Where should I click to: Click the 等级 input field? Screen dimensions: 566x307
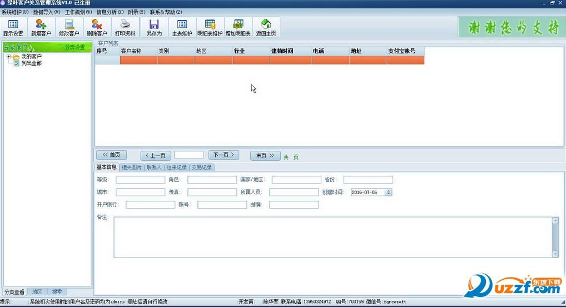tap(141, 180)
